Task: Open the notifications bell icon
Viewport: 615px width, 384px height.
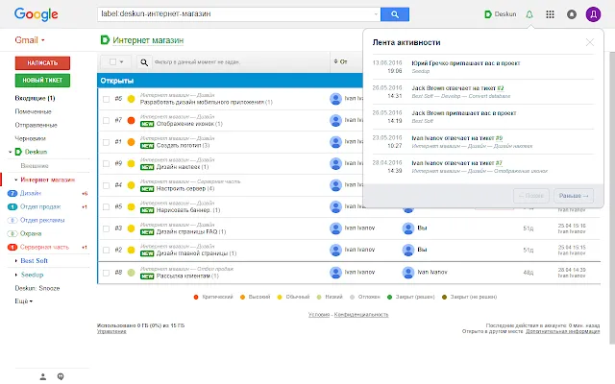Action: [529, 14]
